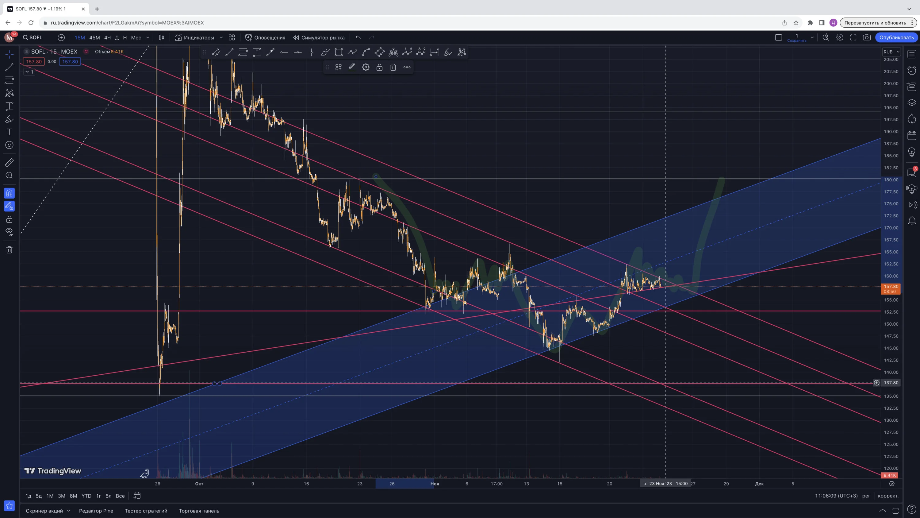Open Индикаторы indicators dialog
Viewport: 920px width, 518px height.
coord(195,37)
